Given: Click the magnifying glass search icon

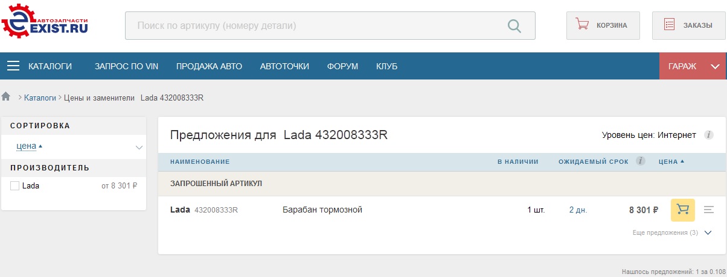Looking at the screenshot, I should pos(514,26).
